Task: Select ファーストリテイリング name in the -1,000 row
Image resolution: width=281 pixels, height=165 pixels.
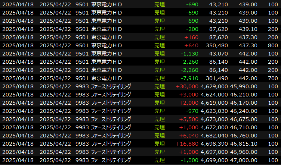Action: pyautogui.click(x=111, y=160)
